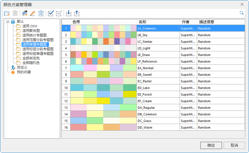Click the DD_Warm color ramp swatch
Screen dimensions: 249x153
point(103,127)
